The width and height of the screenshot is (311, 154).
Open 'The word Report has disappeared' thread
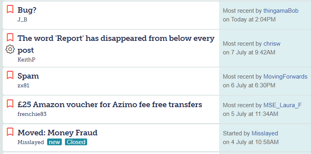tap(116, 44)
